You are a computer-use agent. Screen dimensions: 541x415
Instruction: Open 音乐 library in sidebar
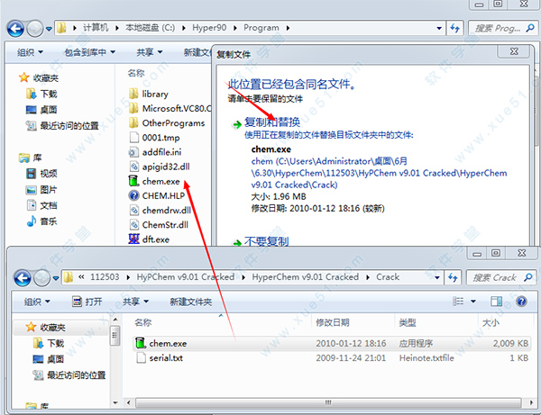tap(41, 221)
